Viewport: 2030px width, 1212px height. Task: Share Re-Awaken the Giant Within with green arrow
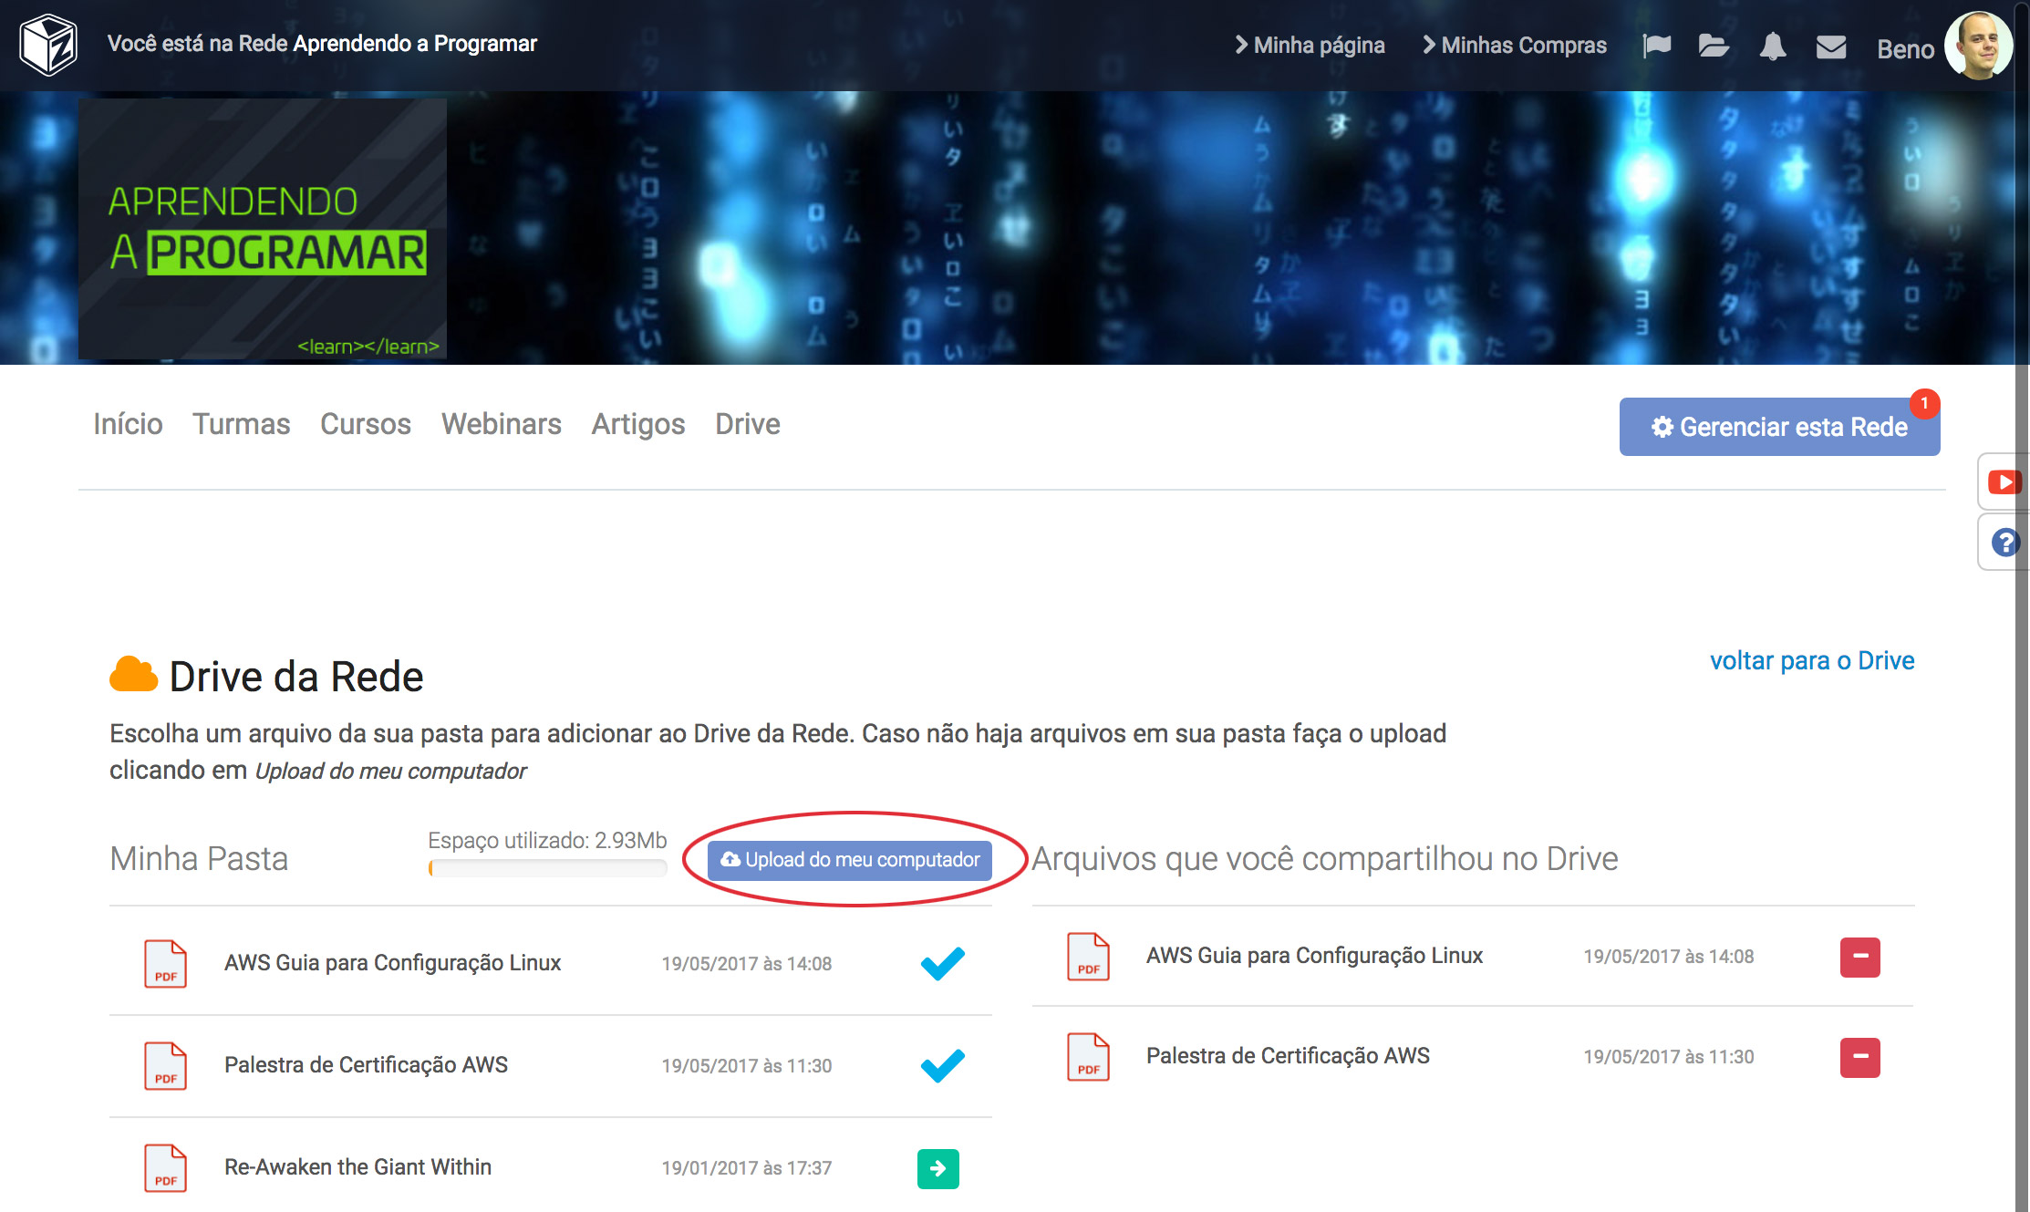coord(937,1168)
